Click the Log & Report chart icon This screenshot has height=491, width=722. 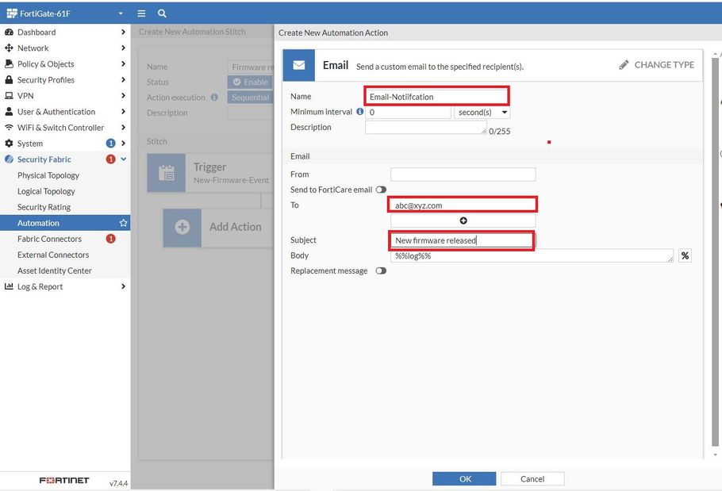9,286
